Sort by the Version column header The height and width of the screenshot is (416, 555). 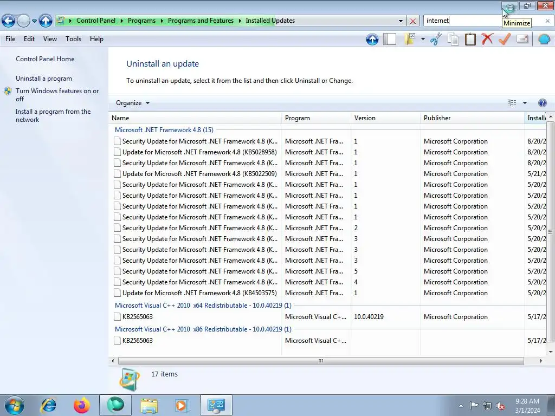pos(386,118)
